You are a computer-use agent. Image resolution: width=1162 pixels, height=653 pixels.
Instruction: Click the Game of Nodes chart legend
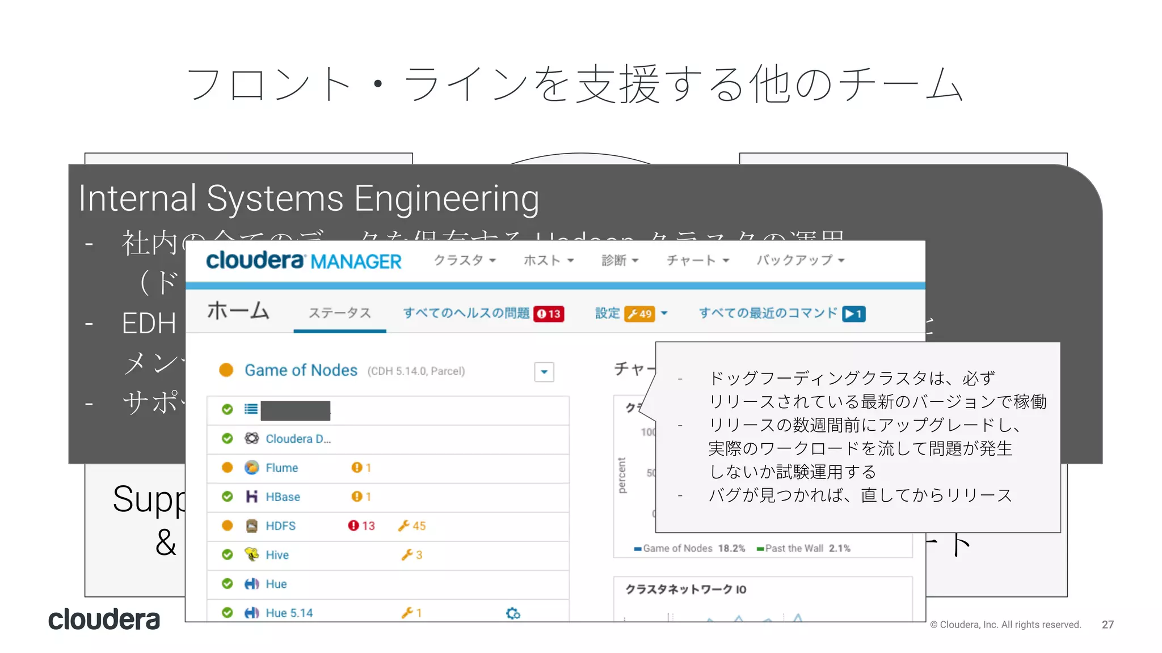(x=689, y=548)
